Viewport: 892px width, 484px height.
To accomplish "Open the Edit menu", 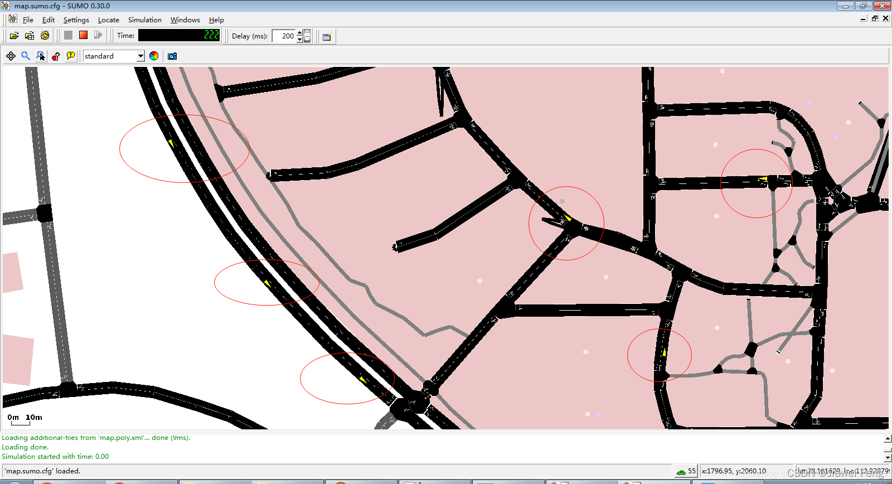I will (x=49, y=20).
